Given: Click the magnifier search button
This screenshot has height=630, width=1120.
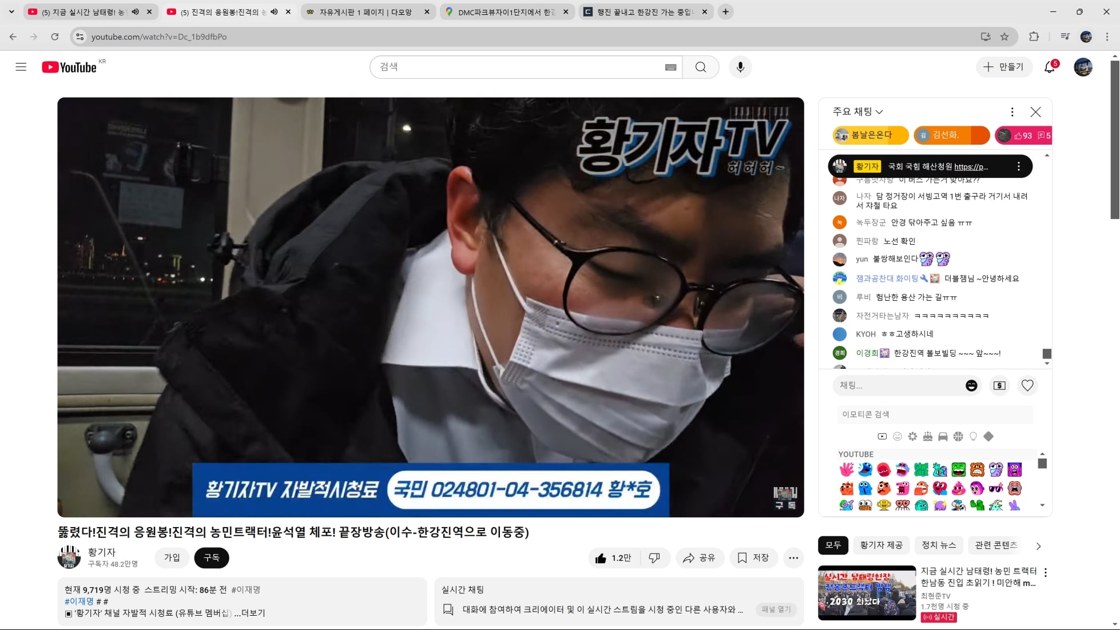Looking at the screenshot, I should point(701,67).
